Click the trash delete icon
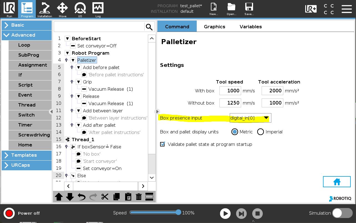 click(x=138, y=197)
